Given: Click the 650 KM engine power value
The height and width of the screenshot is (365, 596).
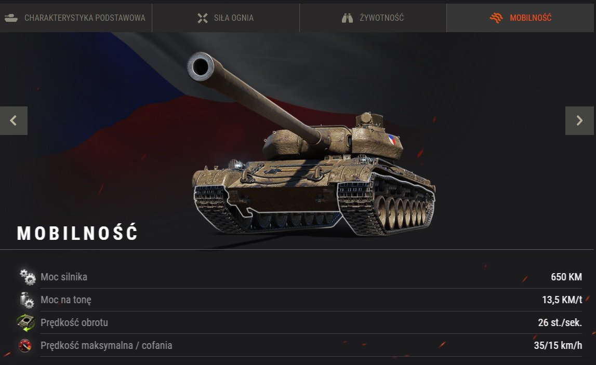Looking at the screenshot, I should tap(566, 277).
